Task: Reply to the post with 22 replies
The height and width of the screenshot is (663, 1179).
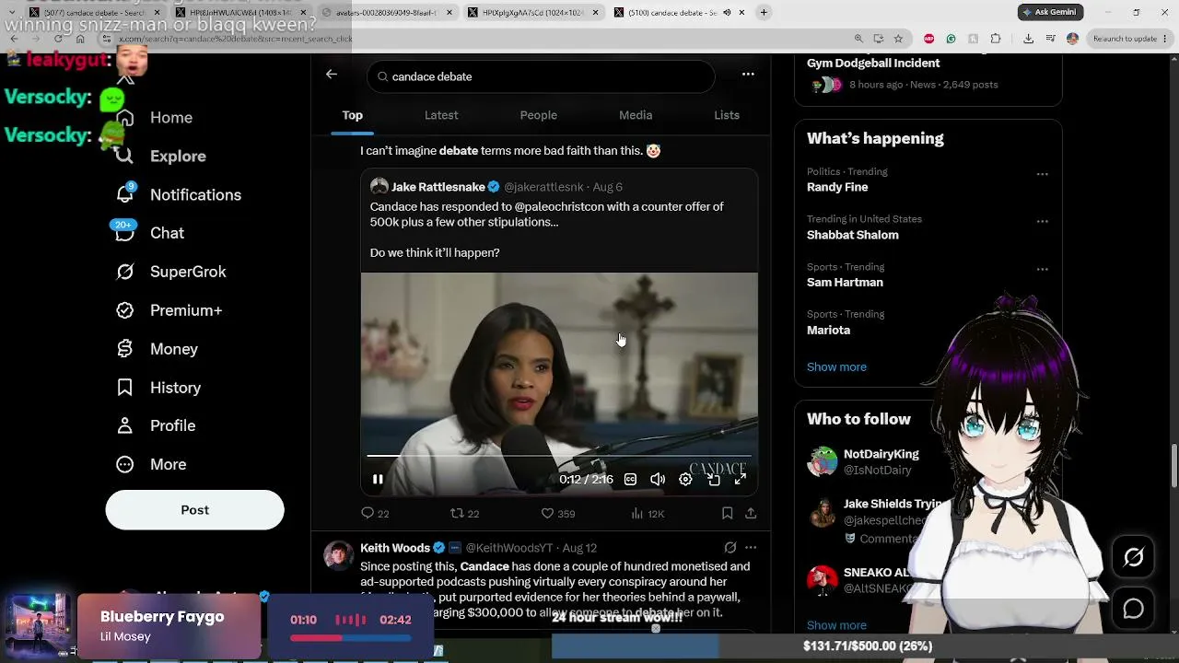Action: (375, 514)
